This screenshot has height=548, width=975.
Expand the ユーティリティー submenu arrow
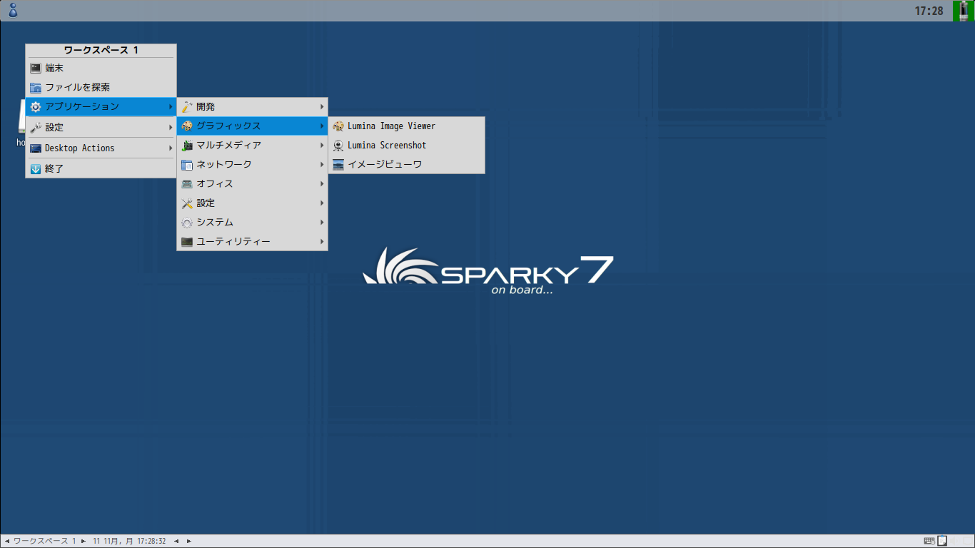tap(322, 242)
